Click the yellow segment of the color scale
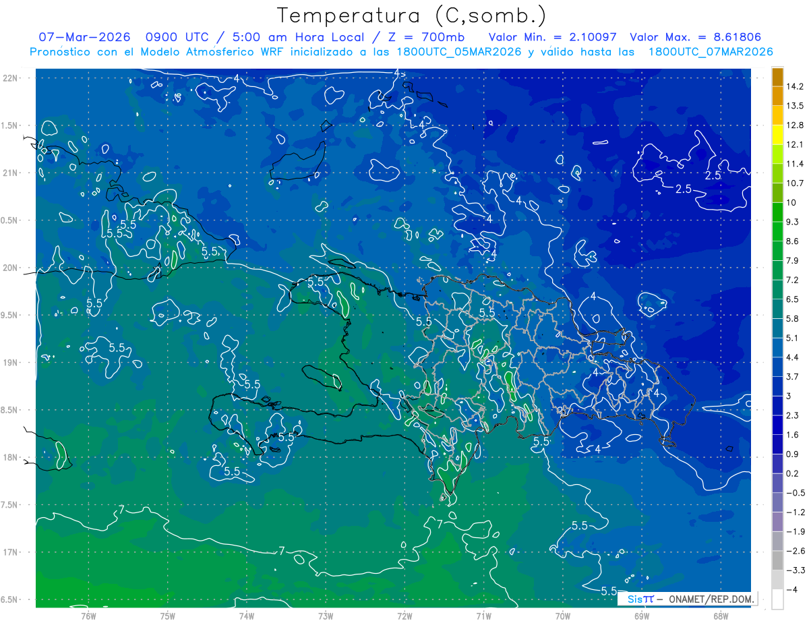This screenshot has width=809, height=625. point(777,135)
